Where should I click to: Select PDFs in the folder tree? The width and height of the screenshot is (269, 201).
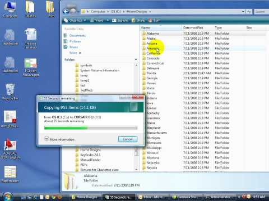pos(84,165)
